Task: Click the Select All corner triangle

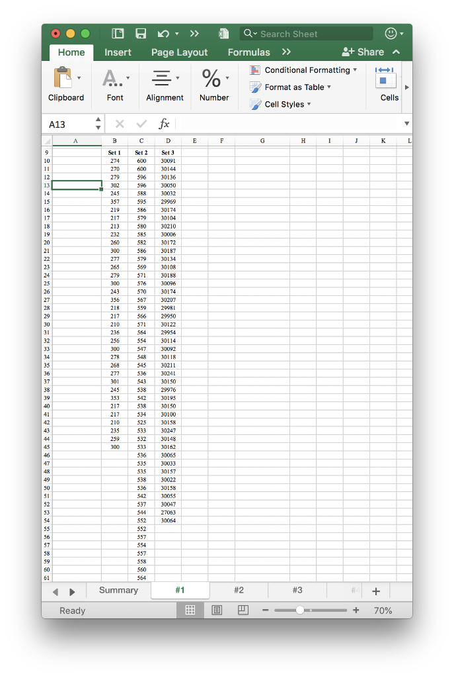Action: 48,141
